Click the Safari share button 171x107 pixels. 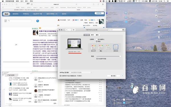(x=93, y=4)
